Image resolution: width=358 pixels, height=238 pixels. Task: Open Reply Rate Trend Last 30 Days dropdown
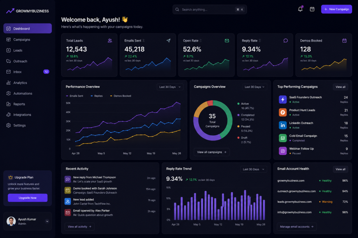coord(253,169)
